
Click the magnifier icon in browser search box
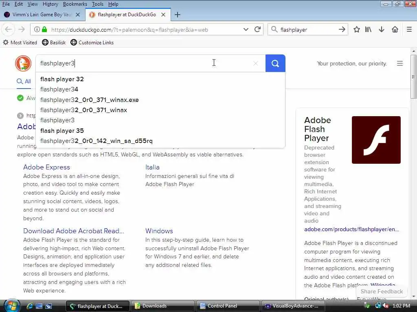tap(274, 29)
